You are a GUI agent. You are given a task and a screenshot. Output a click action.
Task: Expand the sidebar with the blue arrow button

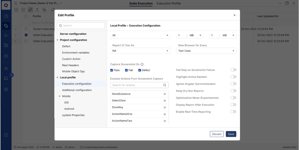pos(11,75)
